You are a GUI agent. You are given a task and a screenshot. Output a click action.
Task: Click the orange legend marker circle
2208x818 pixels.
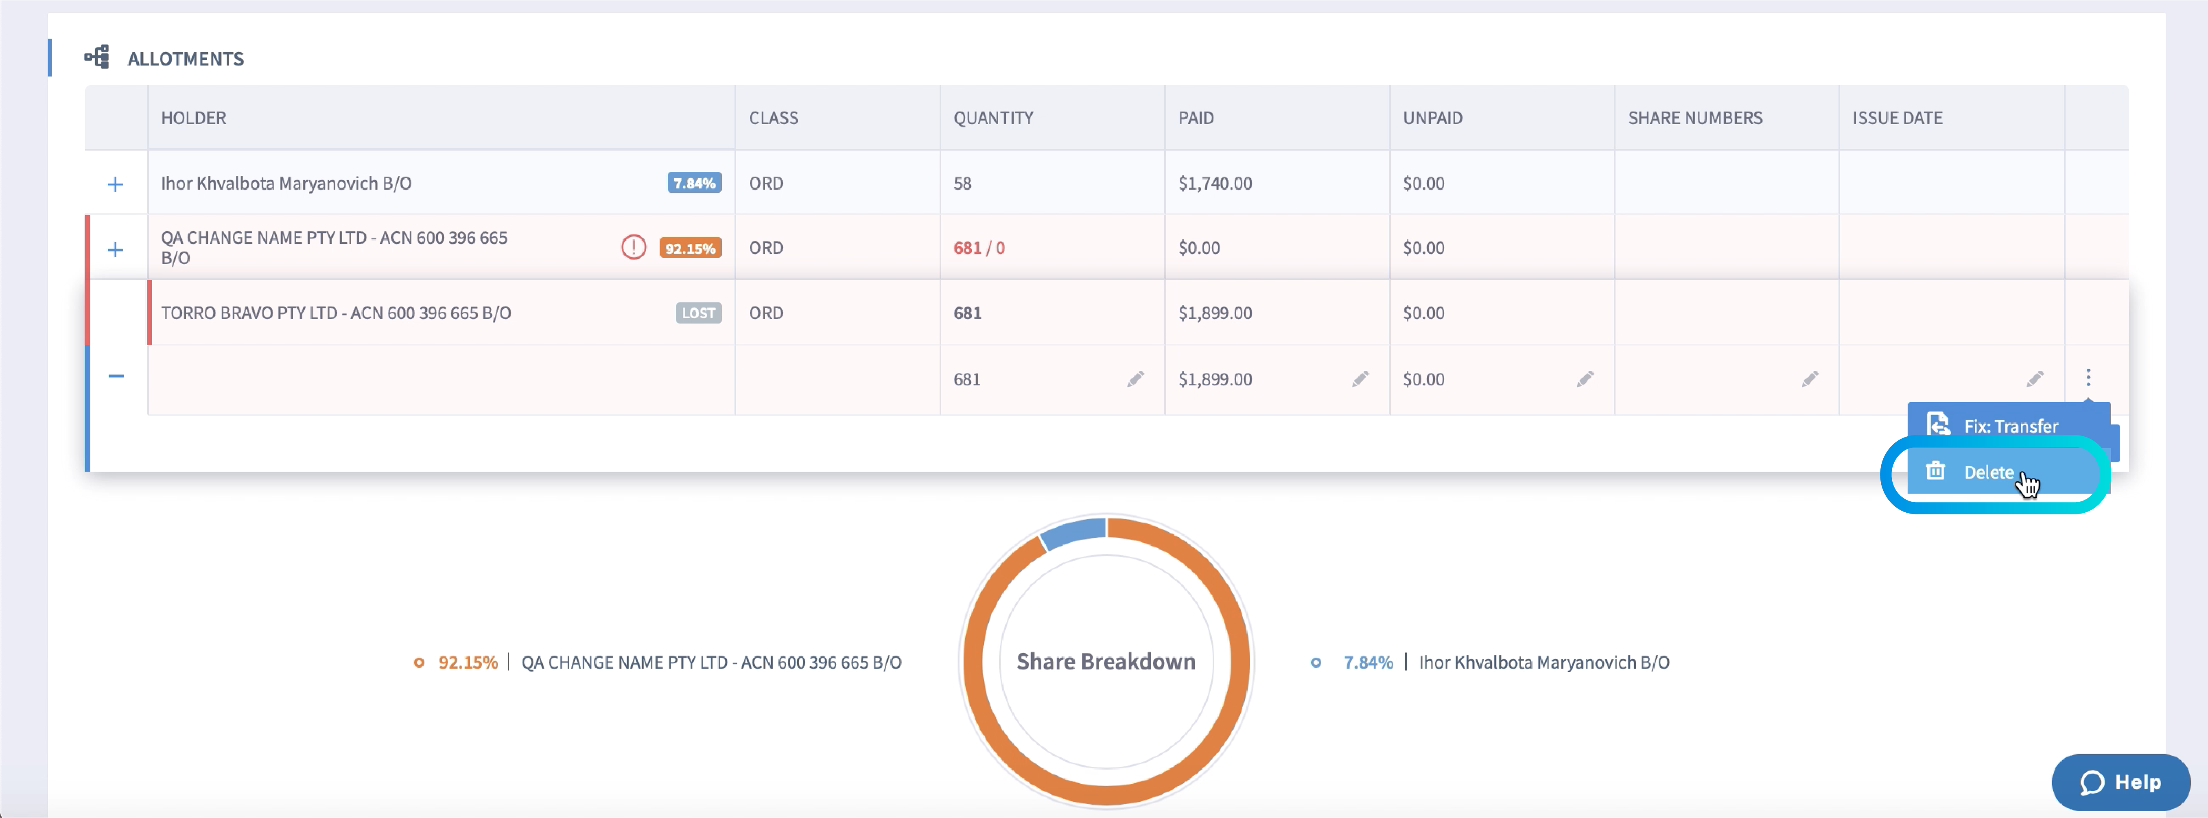coord(419,662)
